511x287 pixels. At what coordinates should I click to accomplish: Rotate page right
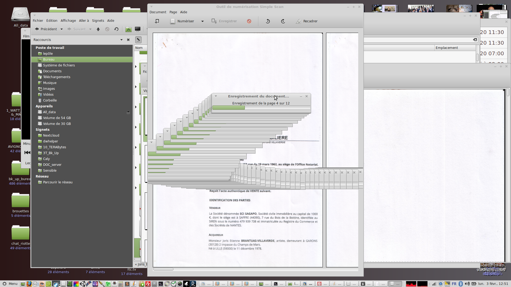pyautogui.click(x=283, y=21)
